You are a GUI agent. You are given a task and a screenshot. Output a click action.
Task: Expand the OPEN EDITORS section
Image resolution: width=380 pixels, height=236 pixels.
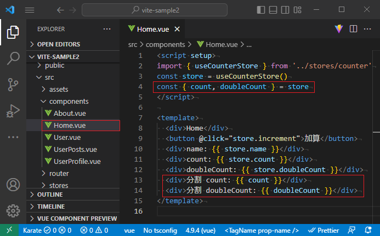pos(73,44)
